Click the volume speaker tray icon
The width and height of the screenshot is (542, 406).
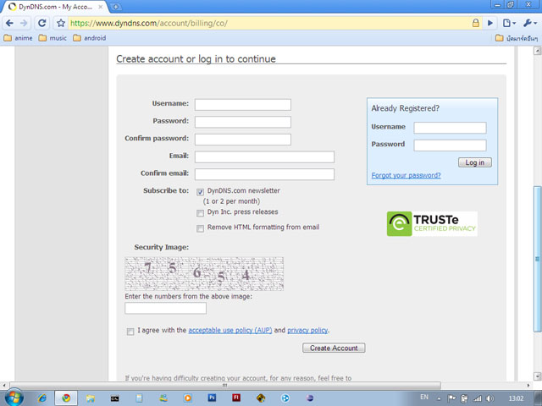pos(489,398)
